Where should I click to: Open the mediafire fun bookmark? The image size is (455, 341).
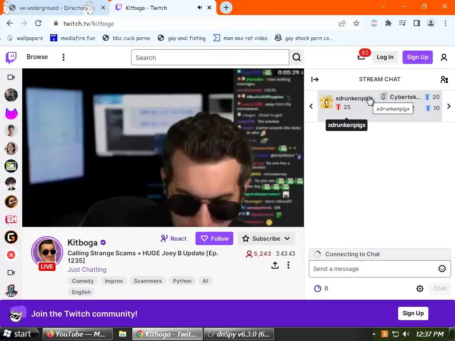click(x=72, y=38)
